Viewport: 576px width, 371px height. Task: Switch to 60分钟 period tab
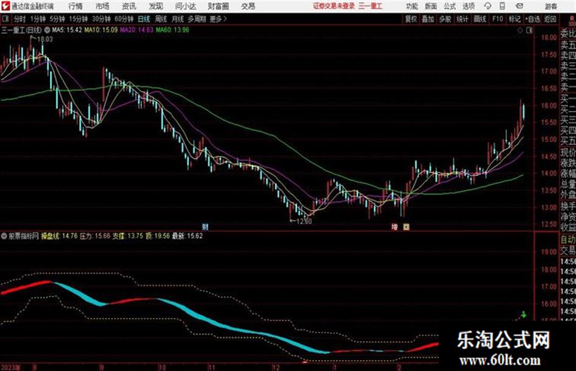(x=124, y=19)
